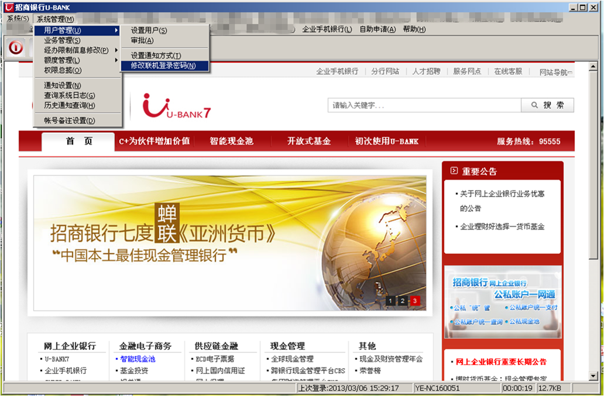The width and height of the screenshot is (604, 396).
Task: Click the magnifier search icon
Action: point(534,105)
